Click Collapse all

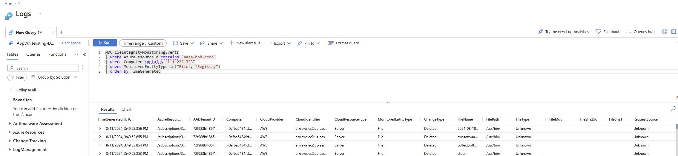point(23,90)
